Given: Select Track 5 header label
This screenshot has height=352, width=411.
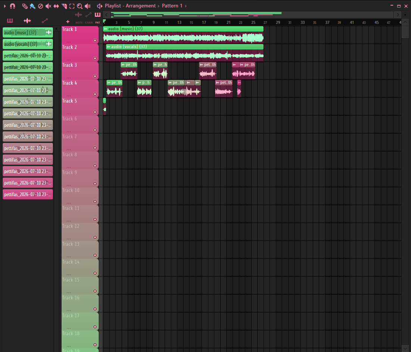Looking at the screenshot, I should (69, 101).
